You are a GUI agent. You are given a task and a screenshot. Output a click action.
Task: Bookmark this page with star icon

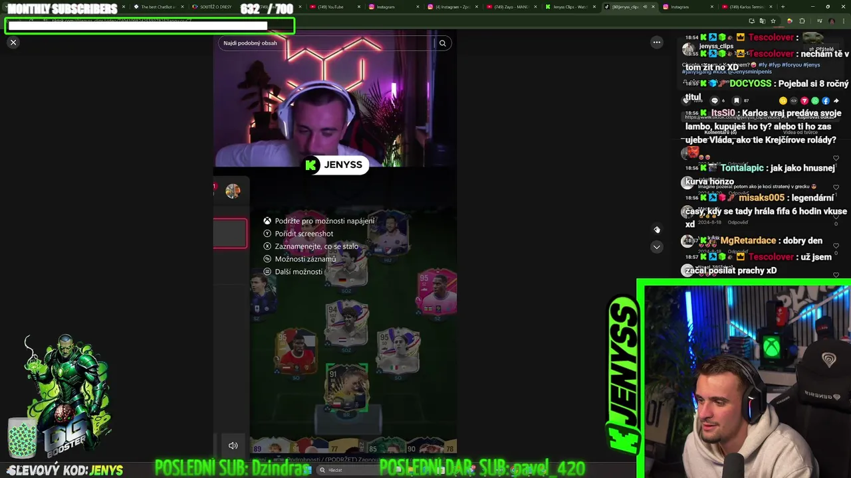click(x=773, y=21)
